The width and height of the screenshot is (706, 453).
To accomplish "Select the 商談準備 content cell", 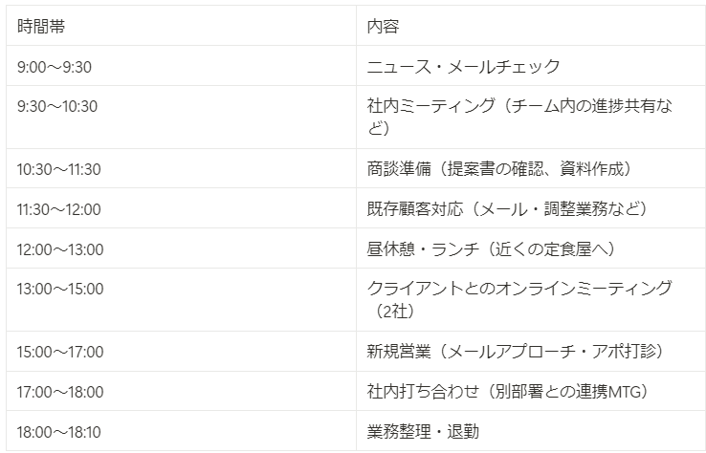I will pos(531,168).
